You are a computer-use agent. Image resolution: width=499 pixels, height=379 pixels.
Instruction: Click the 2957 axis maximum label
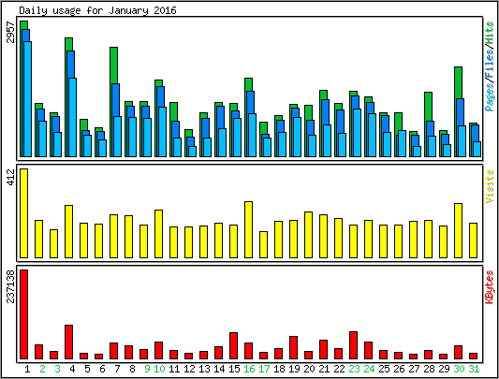[11, 32]
